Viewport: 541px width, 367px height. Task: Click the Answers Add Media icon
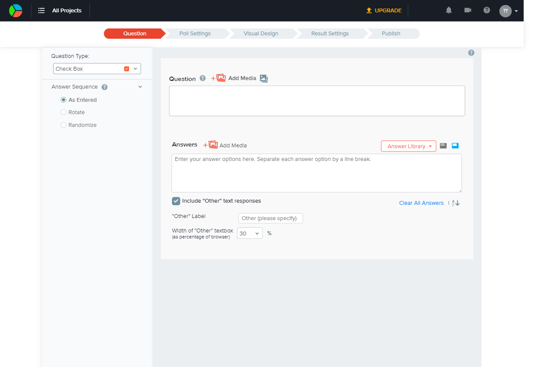tap(211, 145)
